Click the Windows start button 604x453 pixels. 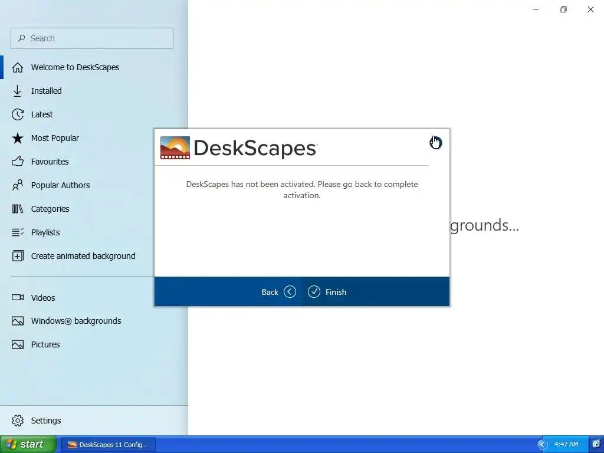pyautogui.click(x=28, y=444)
